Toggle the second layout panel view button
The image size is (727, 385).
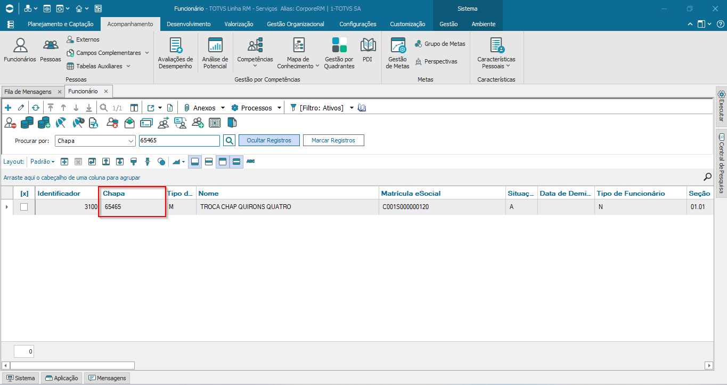pos(209,162)
